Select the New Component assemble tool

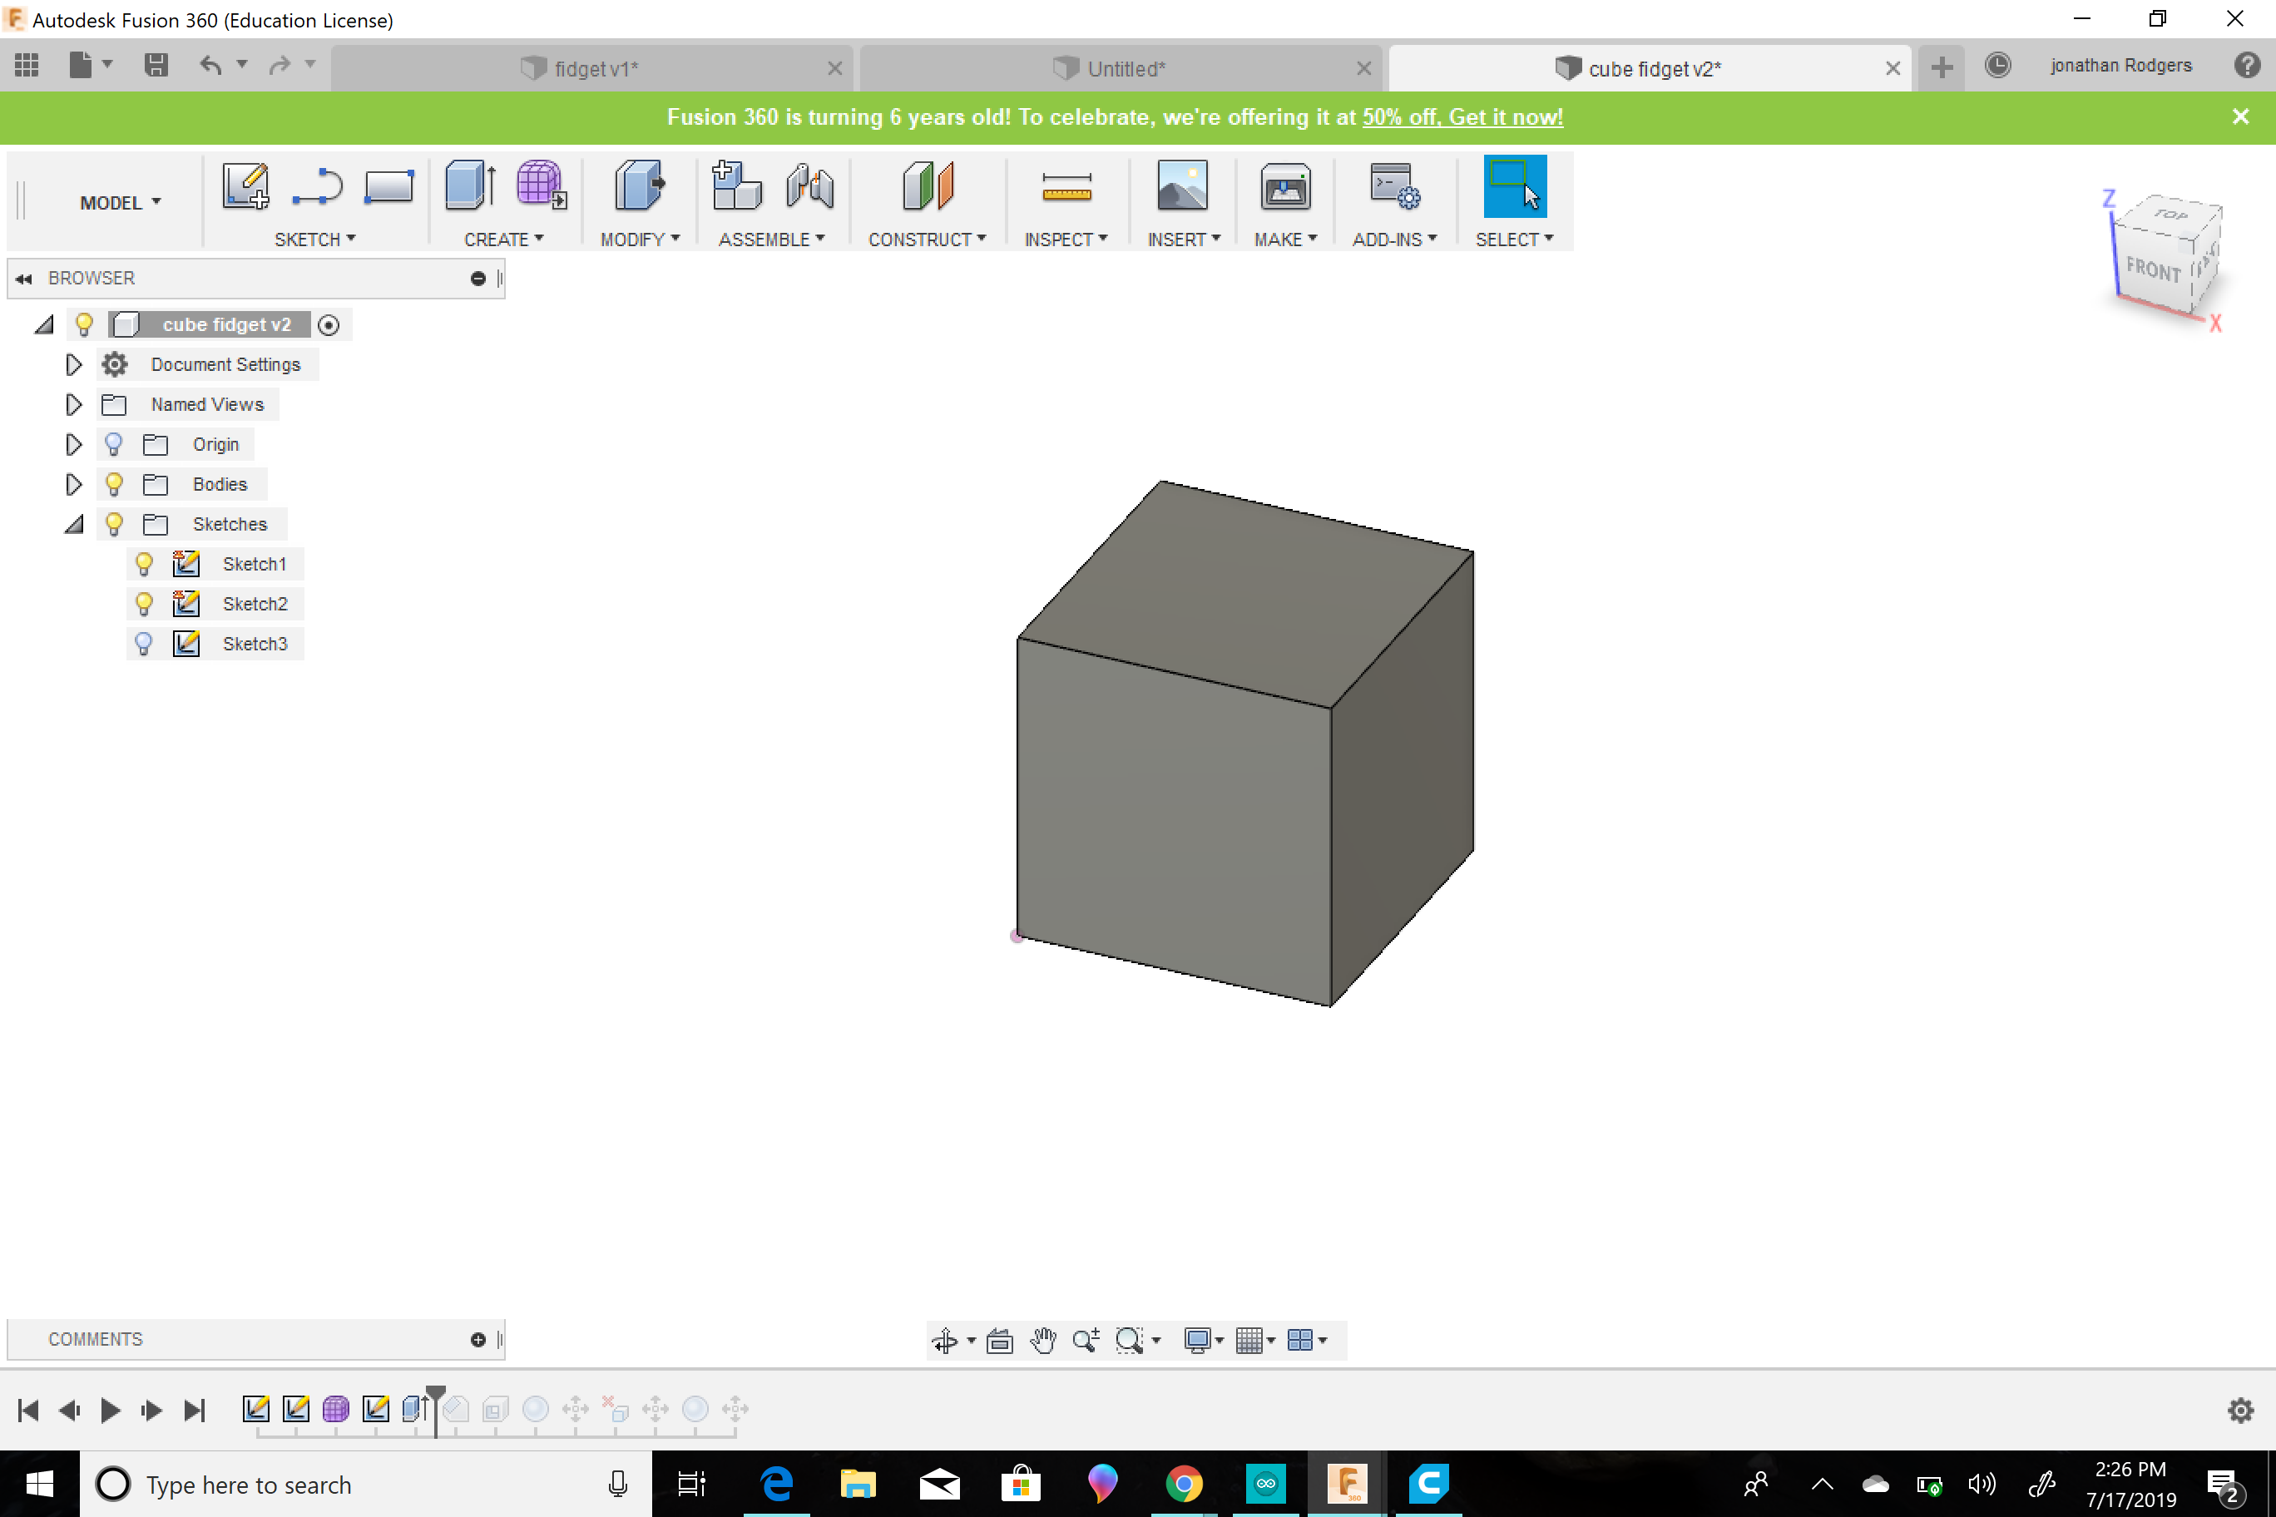(736, 185)
